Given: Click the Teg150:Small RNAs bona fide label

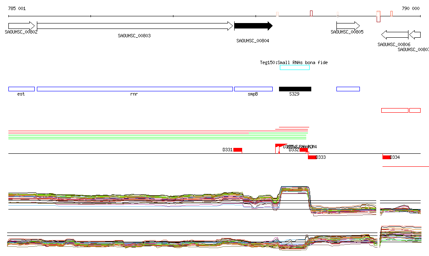Looking at the screenshot, I should [x=294, y=62].
